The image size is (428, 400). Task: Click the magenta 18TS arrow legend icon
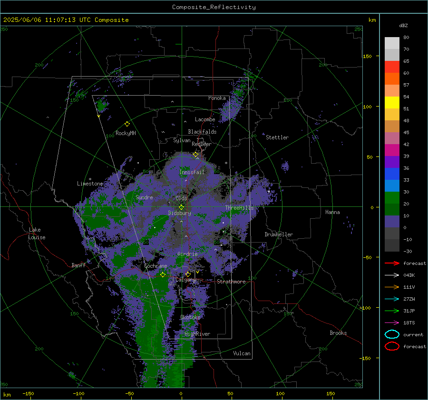click(x=392, y=323)
